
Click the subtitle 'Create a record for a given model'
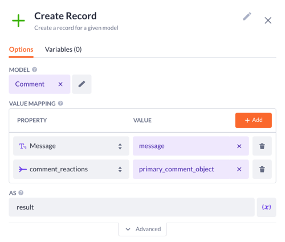click(x=76, y=28)
